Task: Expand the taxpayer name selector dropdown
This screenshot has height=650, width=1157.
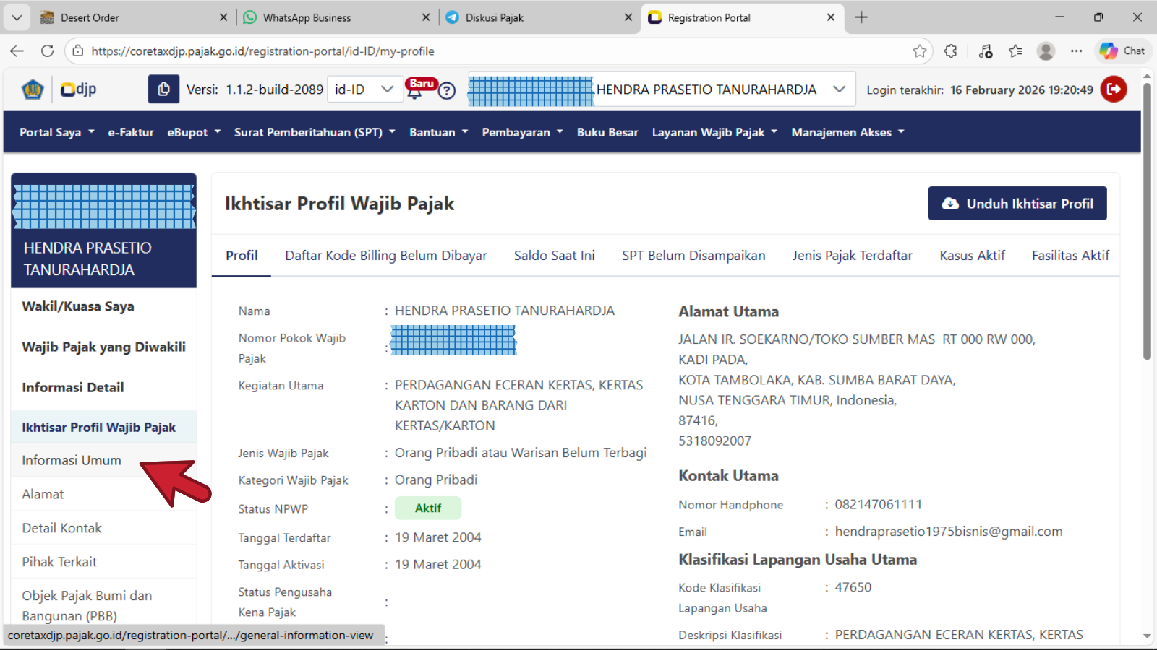Action: [x=839, y=90]
